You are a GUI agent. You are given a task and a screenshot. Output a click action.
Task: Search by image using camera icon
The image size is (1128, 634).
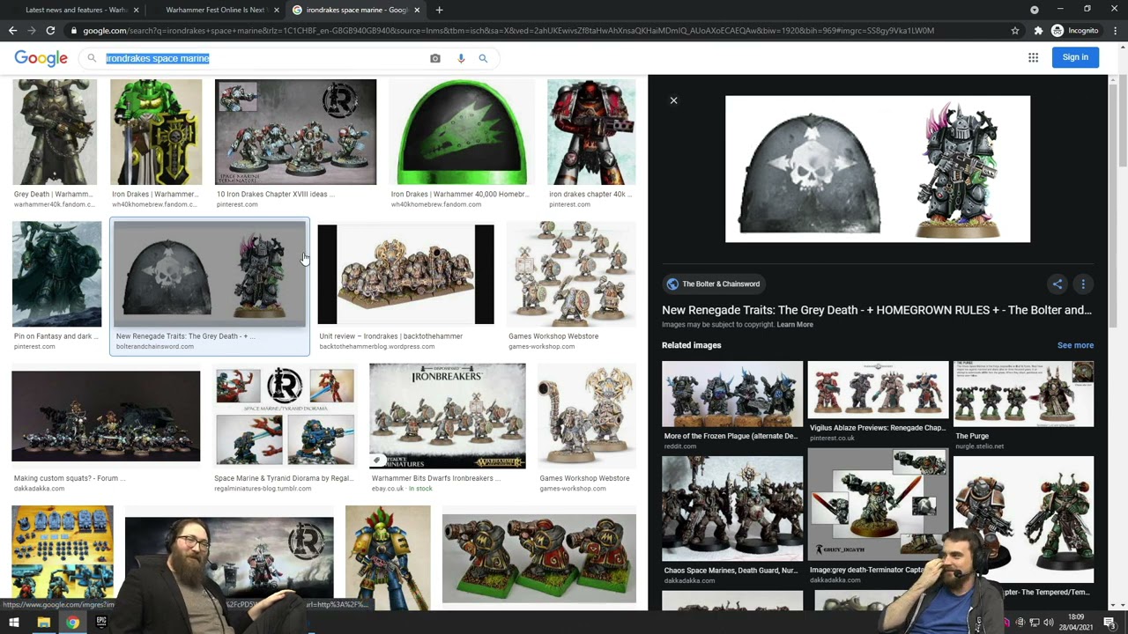[435, 58]
